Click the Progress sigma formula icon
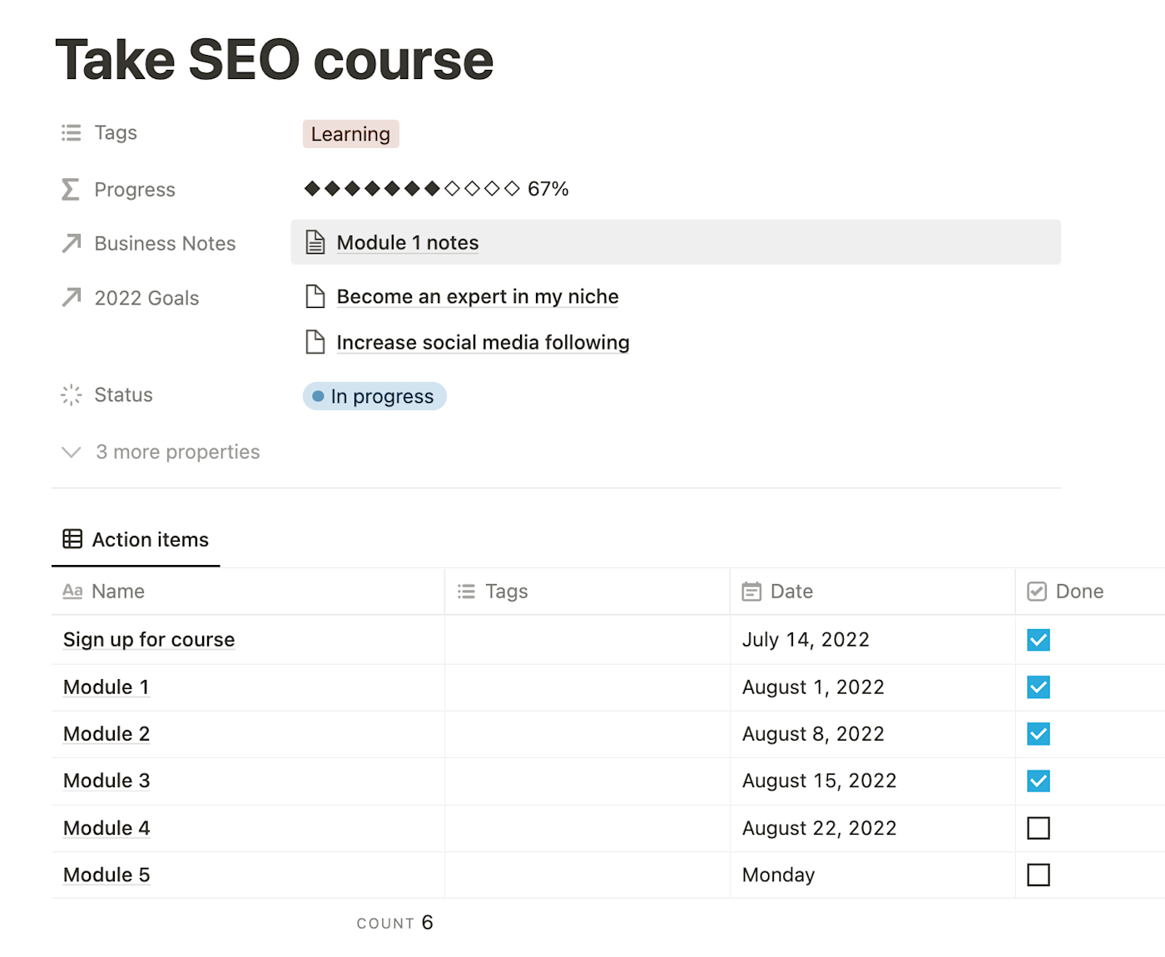The width and height of the screenshot is (1165, 957). (72, 190)
